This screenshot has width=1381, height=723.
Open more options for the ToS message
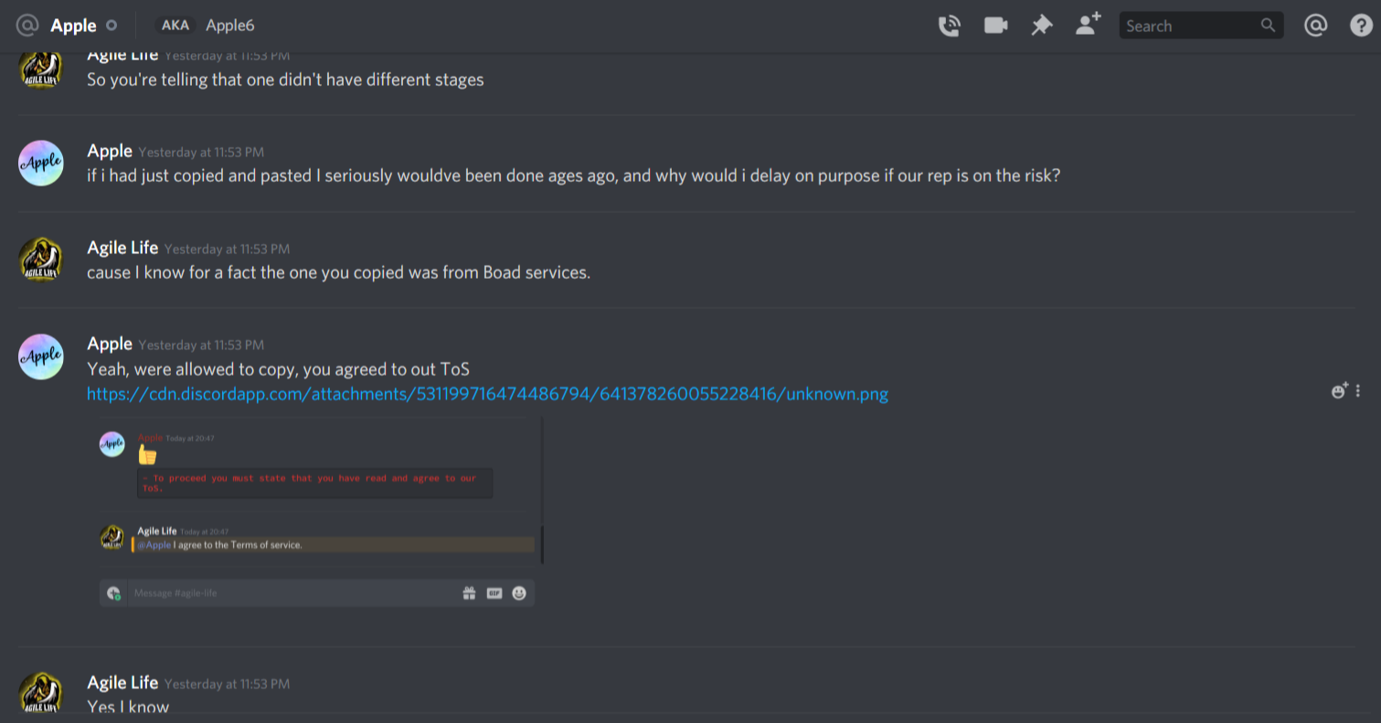point(1358,390)
